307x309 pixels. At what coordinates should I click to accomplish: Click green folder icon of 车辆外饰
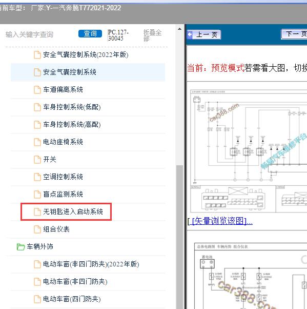(x=21, y=247)
